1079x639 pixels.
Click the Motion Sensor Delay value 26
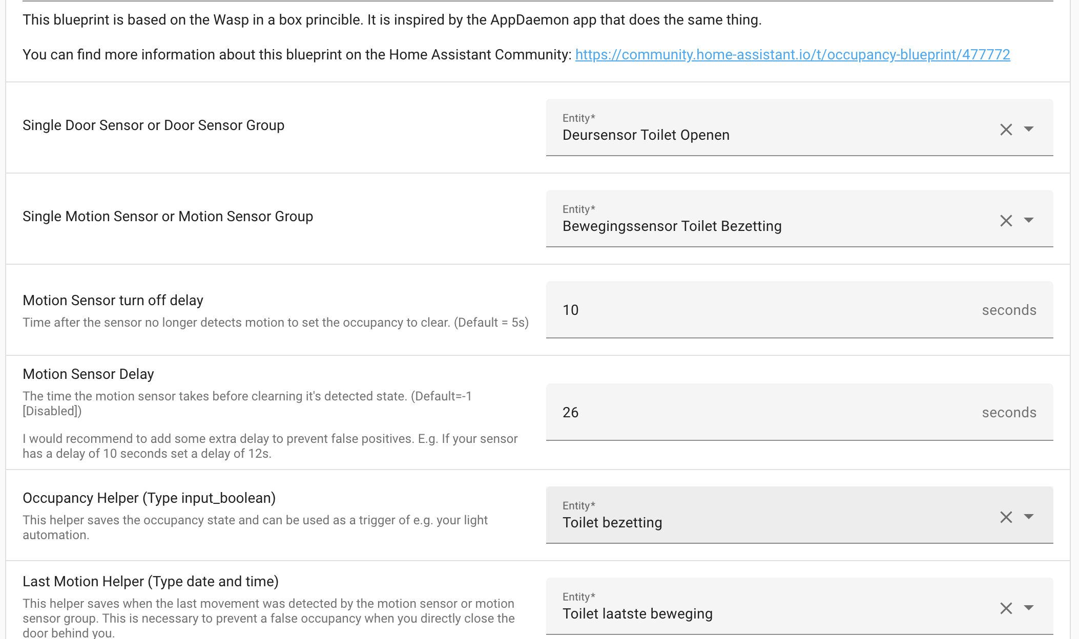tap(571, 413)
